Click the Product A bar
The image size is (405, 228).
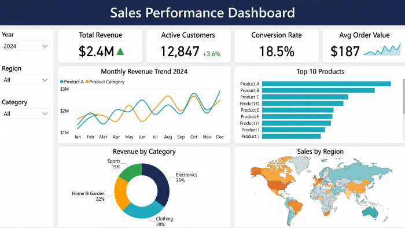coord(326,84)
